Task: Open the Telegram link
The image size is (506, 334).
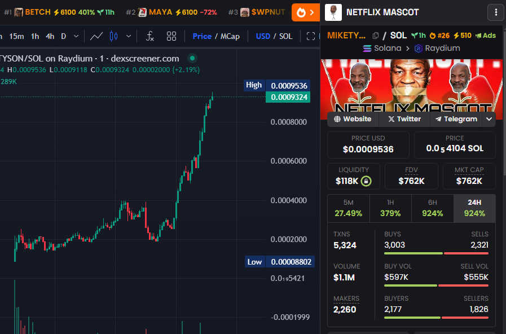Action: pos(456,119)
